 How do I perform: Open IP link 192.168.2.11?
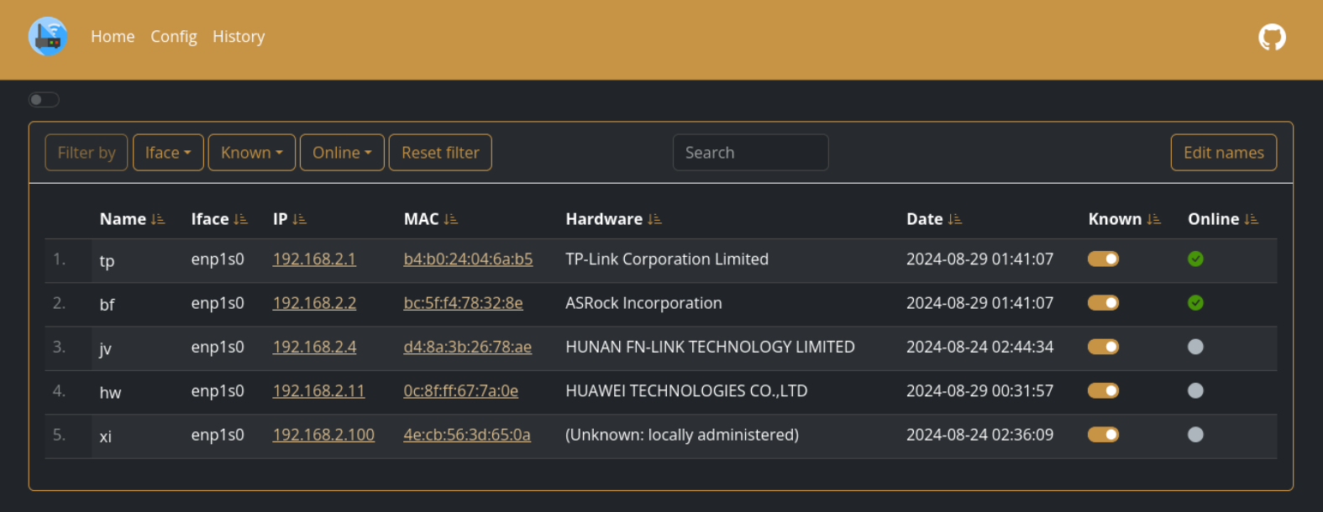[319, 390]
